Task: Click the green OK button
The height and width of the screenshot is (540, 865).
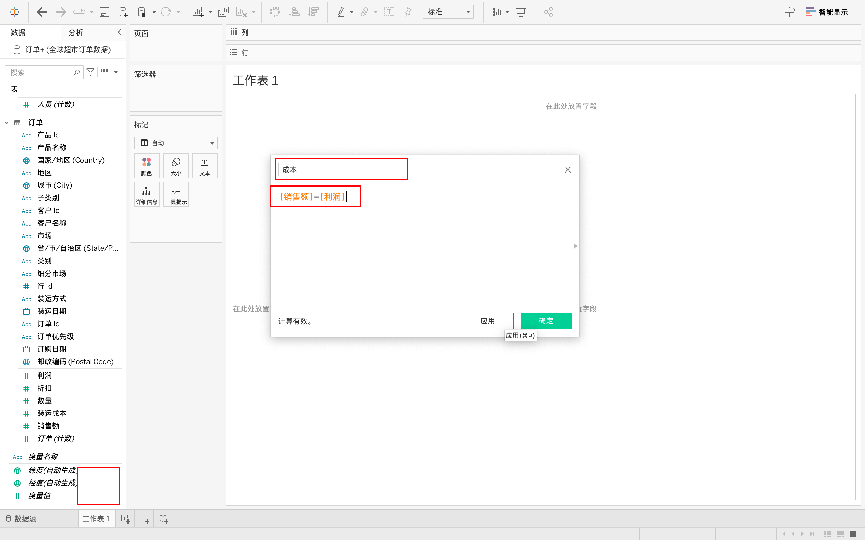Action: click(546, 321)
